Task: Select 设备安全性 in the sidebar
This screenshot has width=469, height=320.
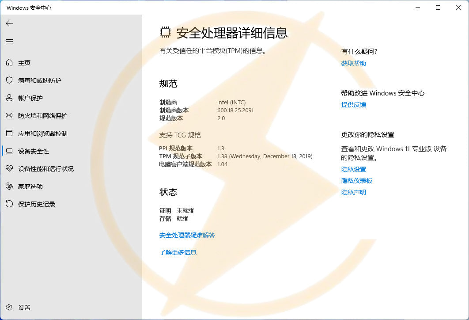Action: 34,151
